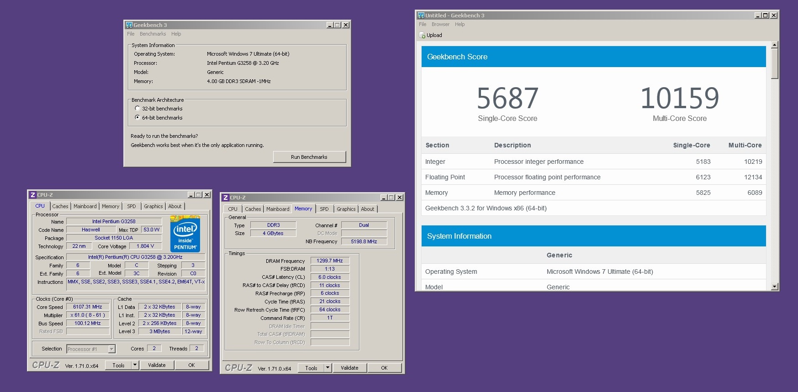
Task: Click OK button in left CPU-Z window
Action: tap(191, 365)
